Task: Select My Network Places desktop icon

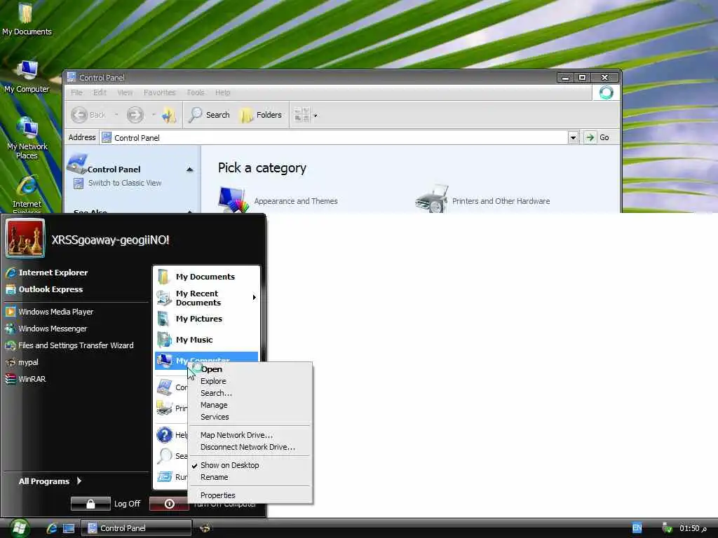Action: pos(27,138)
